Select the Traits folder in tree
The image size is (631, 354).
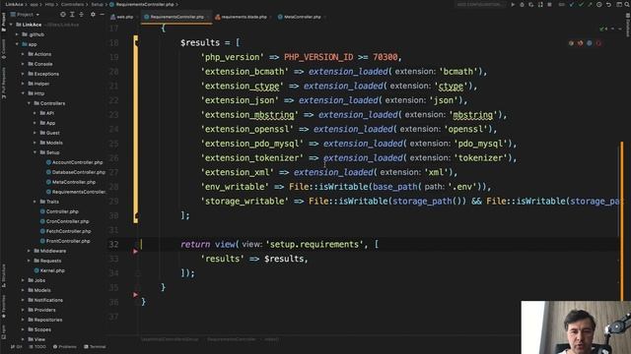[50, 202]
